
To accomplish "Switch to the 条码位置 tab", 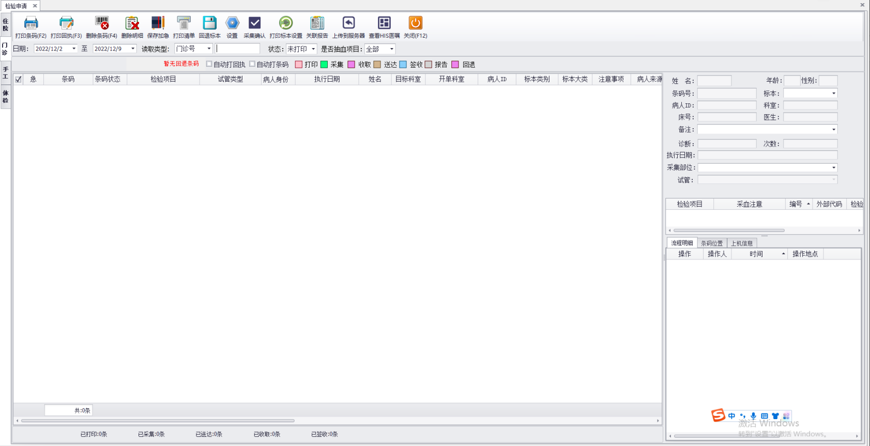I will (x=712, y=243).
